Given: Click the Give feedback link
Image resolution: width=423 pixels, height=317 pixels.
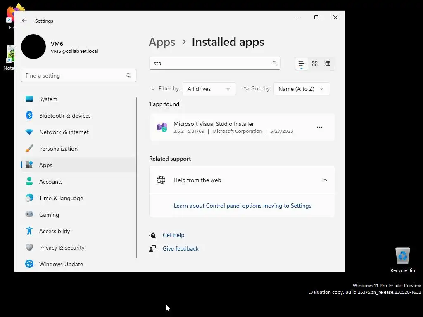Looking at the screenshot, I should [181, 248].
